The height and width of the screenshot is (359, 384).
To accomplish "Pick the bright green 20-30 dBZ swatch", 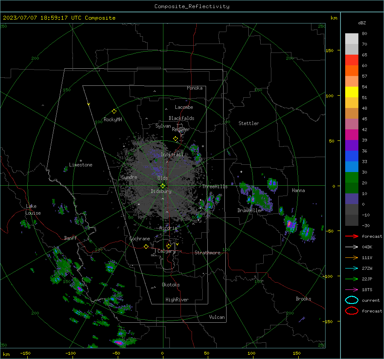I will point(352,178).
